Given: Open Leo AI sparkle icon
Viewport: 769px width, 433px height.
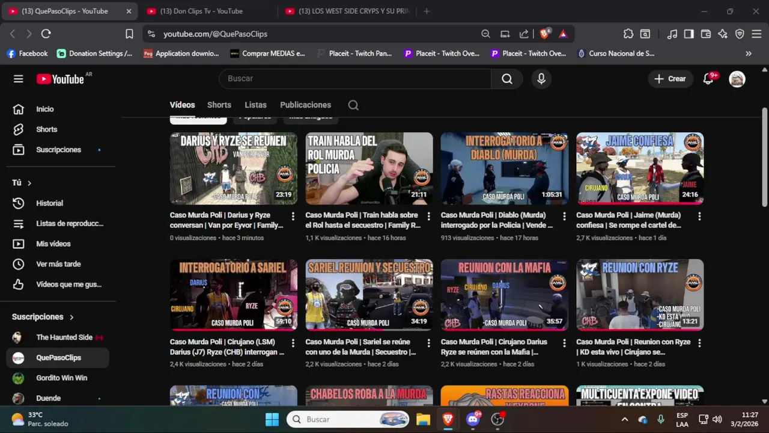Looking at the screenshot, I should click(723, 34).
